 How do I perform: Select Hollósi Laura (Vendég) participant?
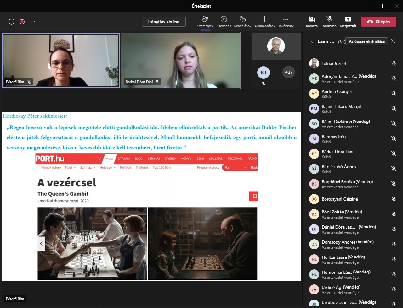353,259
